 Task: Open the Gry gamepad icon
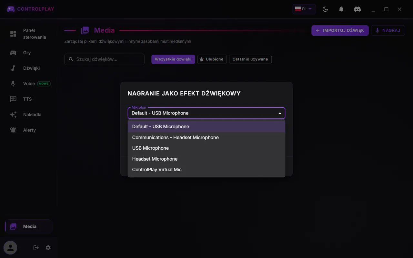click(x=13, y=53)
